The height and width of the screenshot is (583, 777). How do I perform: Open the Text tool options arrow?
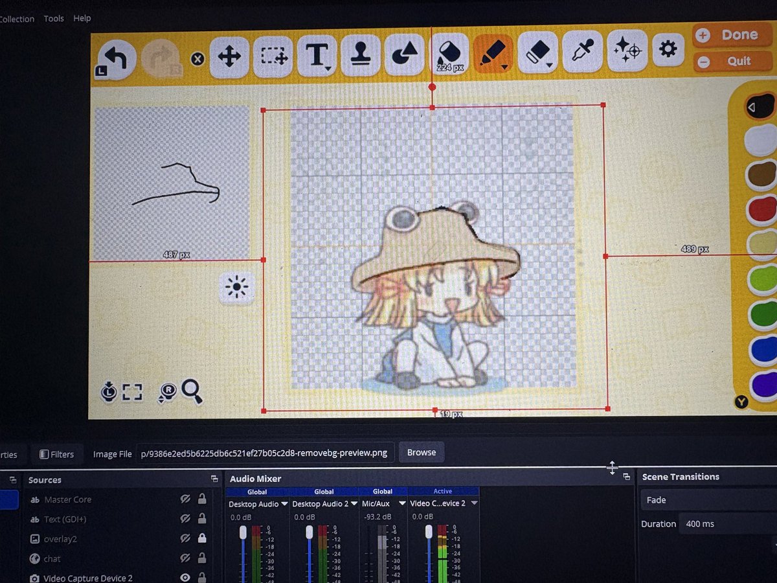pyautogui.click(x=329, y=69)
